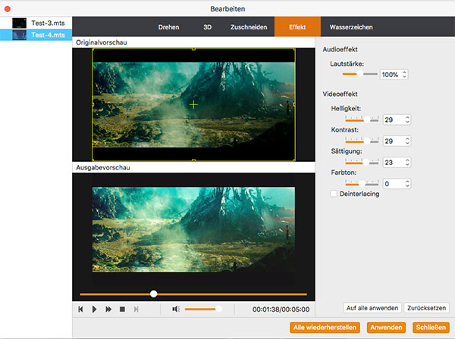This screenshot has height=339, width=455.
Task: Click the video timeline progress handle
Action: (x=153, y=294)
